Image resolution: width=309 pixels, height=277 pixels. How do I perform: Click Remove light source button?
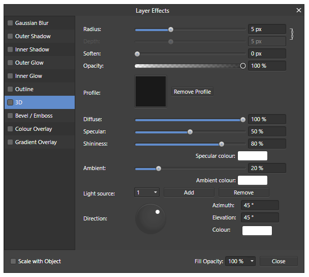(243, 192)
